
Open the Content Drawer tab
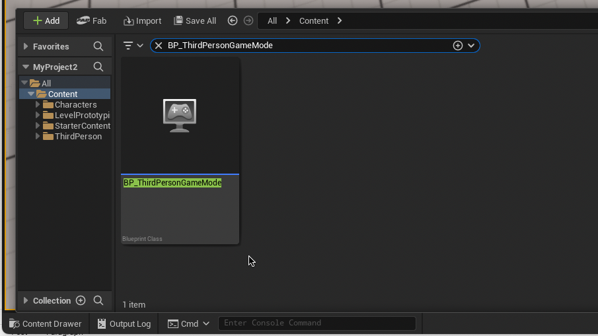tap(46, 323)
